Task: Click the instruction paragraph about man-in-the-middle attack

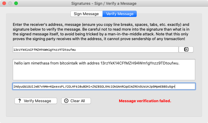Action: [101, 32]
